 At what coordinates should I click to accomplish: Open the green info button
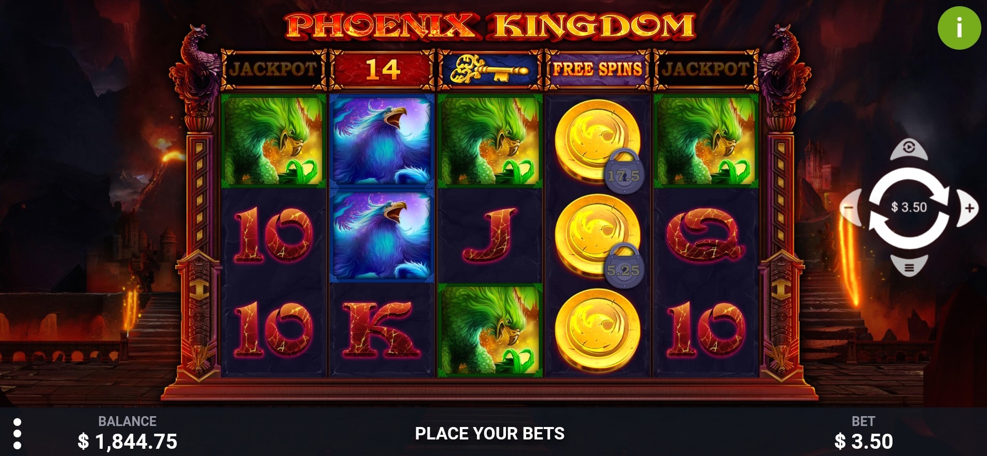tap(959, 27)
